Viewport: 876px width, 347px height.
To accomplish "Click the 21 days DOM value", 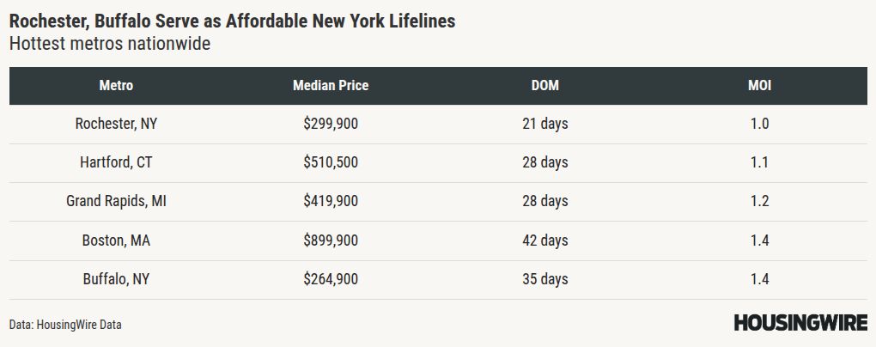I will [544, 124].
